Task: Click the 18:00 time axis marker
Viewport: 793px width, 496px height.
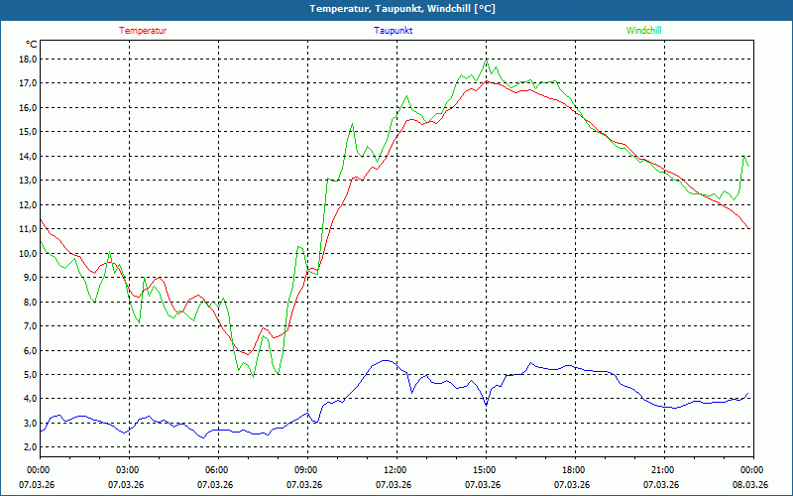Action: 574,470
